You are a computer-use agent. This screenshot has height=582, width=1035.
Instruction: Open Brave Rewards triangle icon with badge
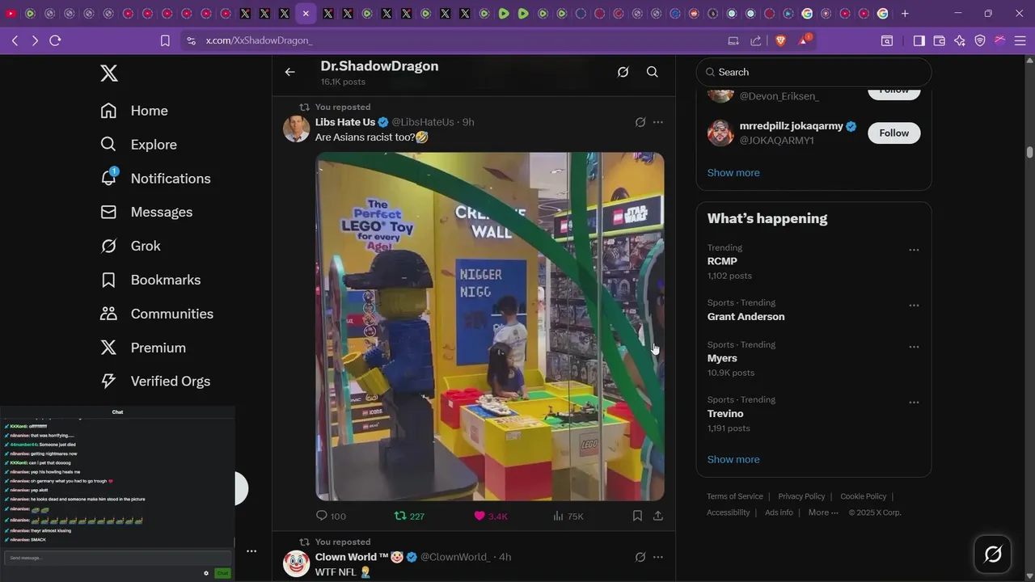(804, 40)
